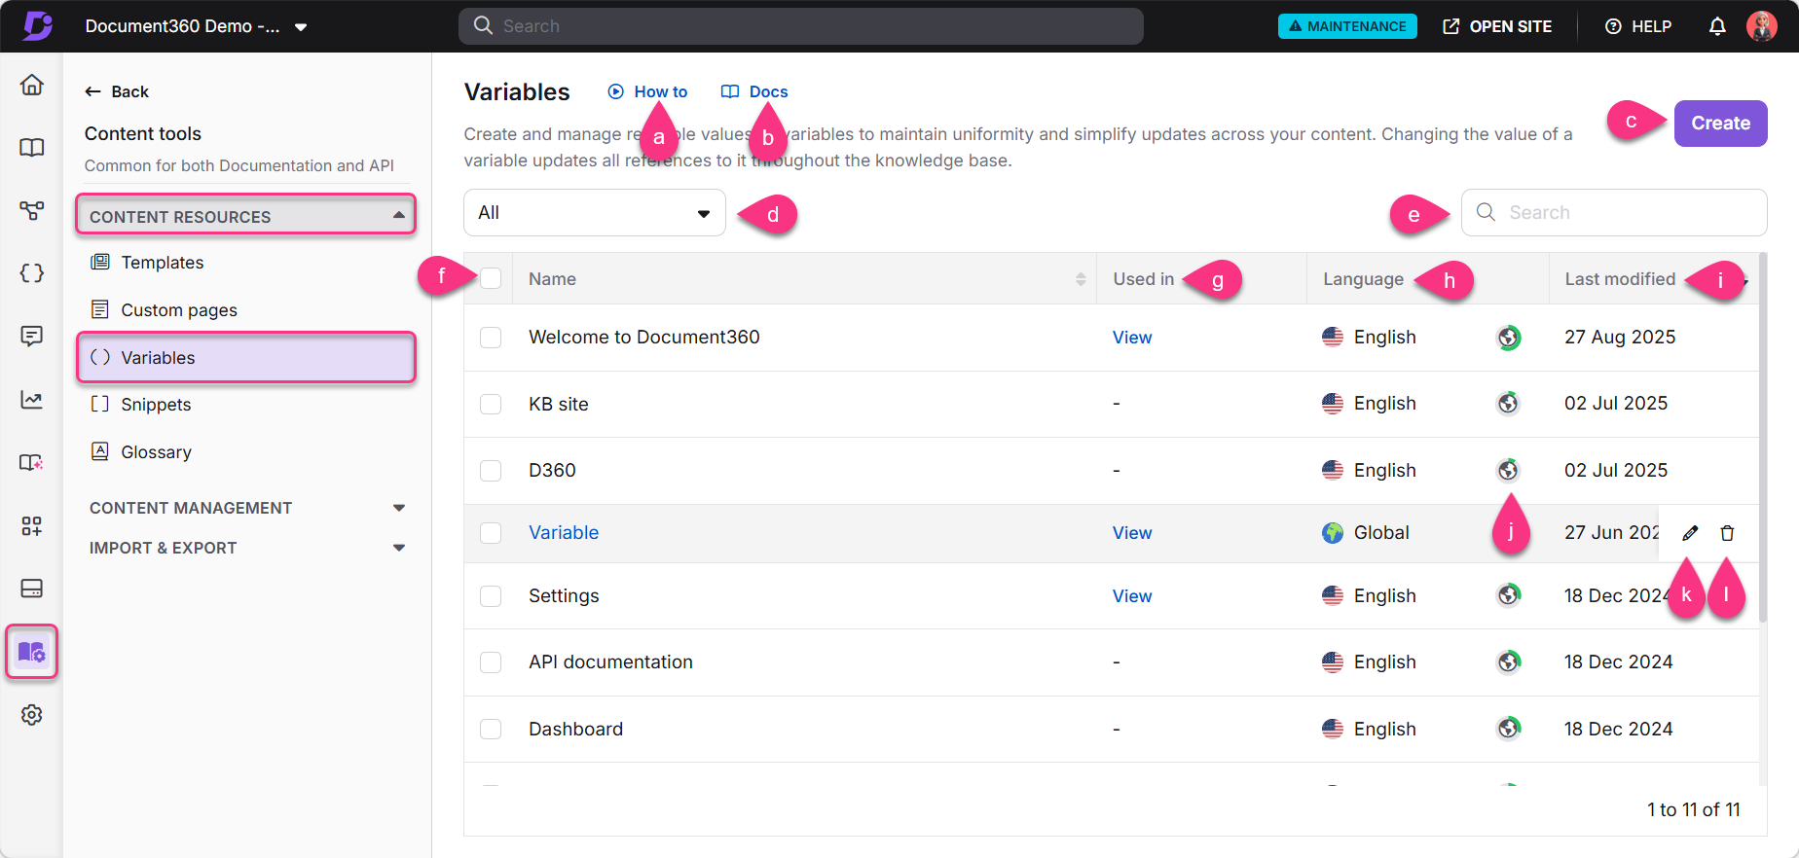Click the Create button

pyautogui.click(x=1720, y=124)
